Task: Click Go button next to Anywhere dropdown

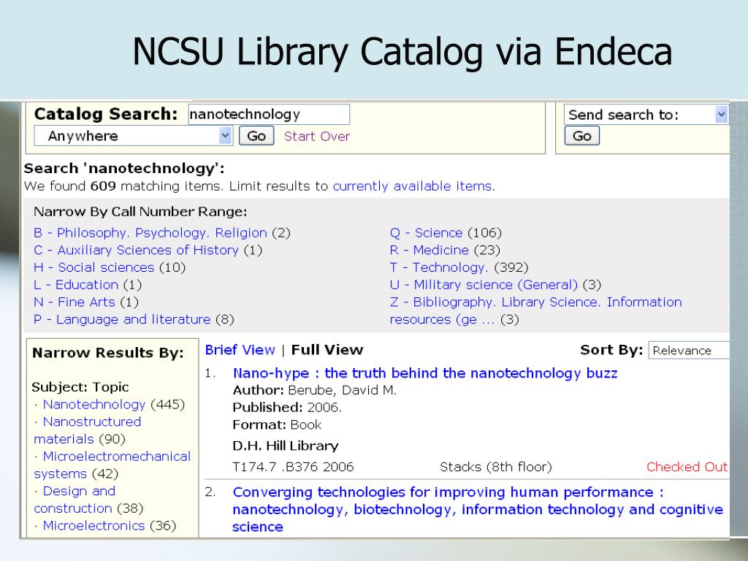Action: click(x=256, y=136)
